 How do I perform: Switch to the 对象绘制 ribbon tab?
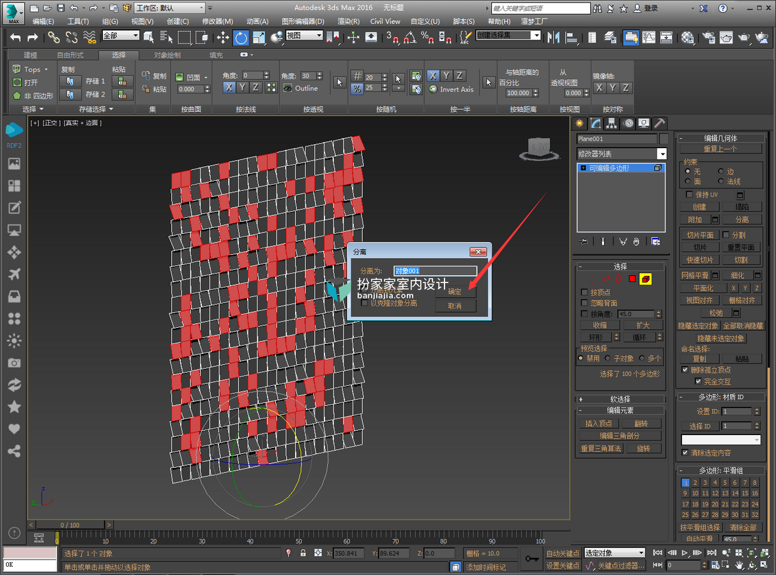pos(167,55)
